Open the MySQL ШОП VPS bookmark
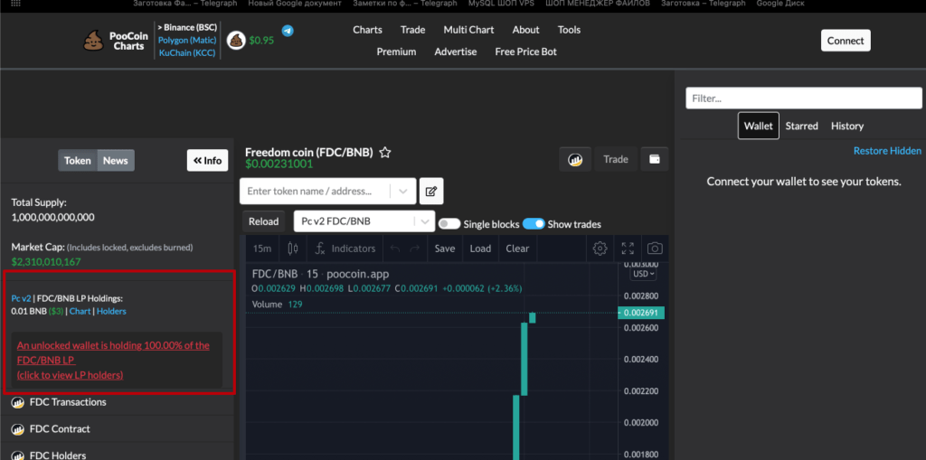 pos(501,4)
